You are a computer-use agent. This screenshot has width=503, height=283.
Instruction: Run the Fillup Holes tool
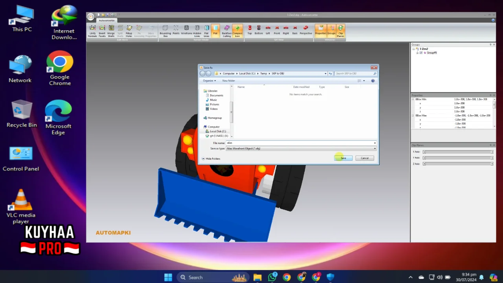[129, 31]
